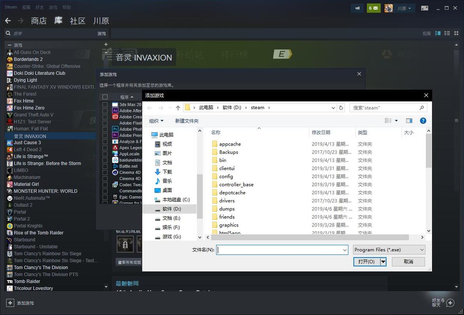This screenshot has height=315, width=464.
Task: Switch to Big Picture mode icon
Action: [425, 8]
